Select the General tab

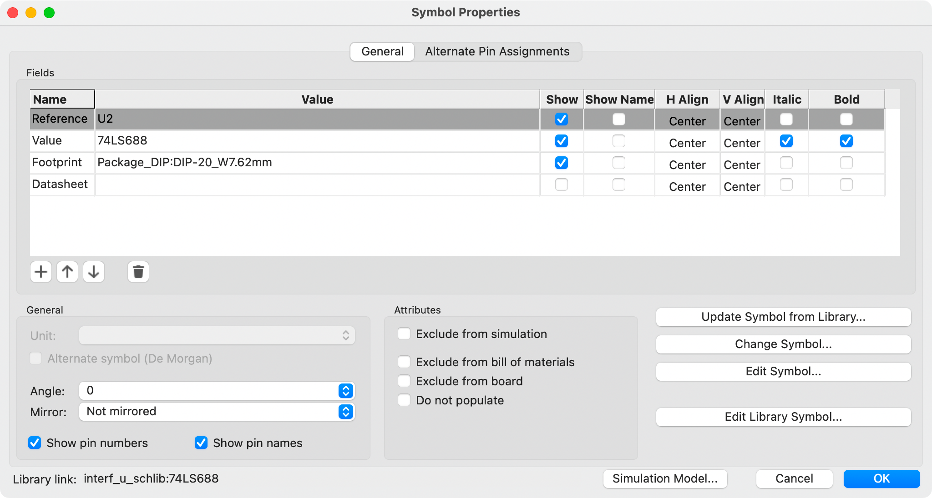point(382,51)
